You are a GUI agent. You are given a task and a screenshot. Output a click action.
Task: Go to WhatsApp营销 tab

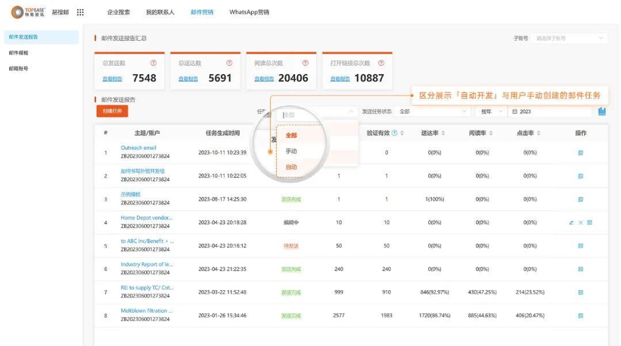249,12
